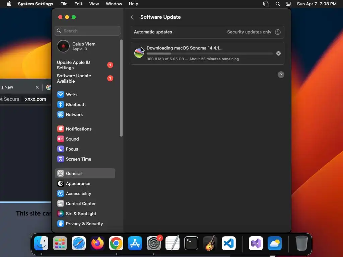Open App Store from the Dock

click(135, 243)
